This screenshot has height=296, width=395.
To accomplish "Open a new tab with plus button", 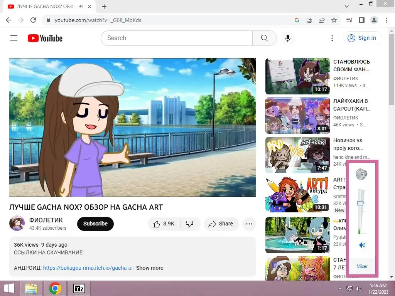I will [104, 7].
